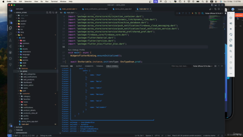Click the emulator power button
The width and height of the screenshot is (243, 137).
point(231,18)
